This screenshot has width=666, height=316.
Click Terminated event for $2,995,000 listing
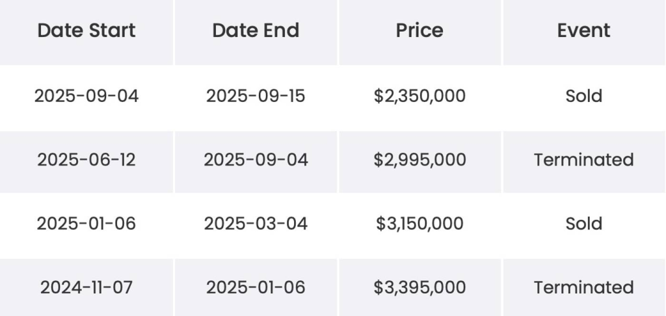point(583,160)
